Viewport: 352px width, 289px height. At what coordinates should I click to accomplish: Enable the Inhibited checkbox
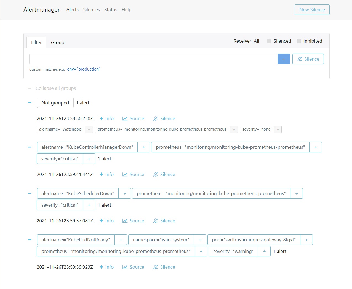click(x=299, y=41)
